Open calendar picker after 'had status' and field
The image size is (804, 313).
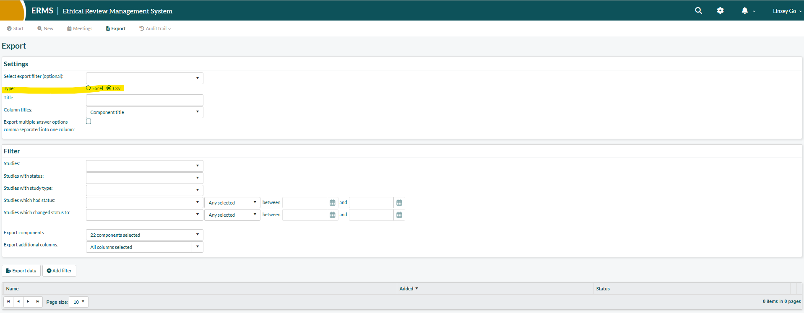coord(399,203)
